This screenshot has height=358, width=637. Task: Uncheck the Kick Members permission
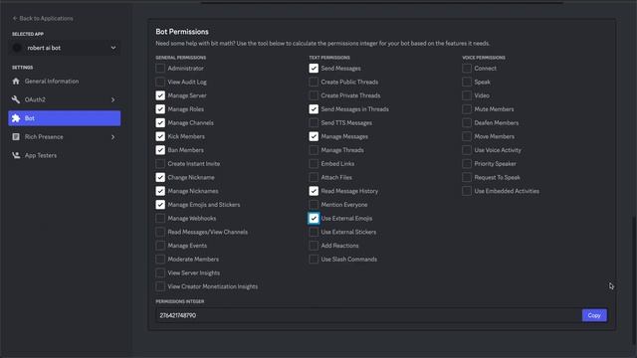click(x=160, y=136)
